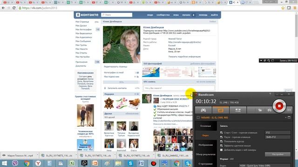Open Мои Друзья in VK sidebar
The image size is (298, 167).
pyautogui.click(x=81, y=26)
